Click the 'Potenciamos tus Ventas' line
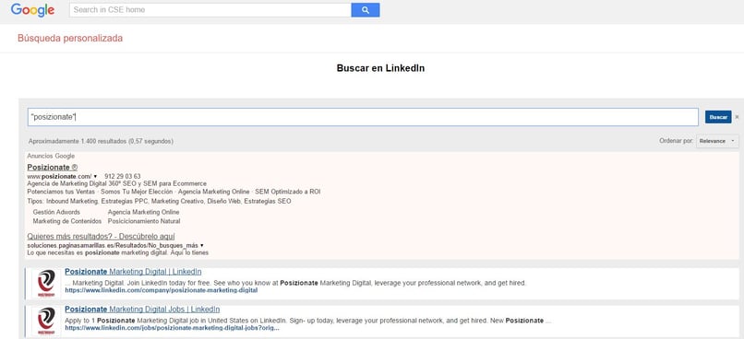 174,192
